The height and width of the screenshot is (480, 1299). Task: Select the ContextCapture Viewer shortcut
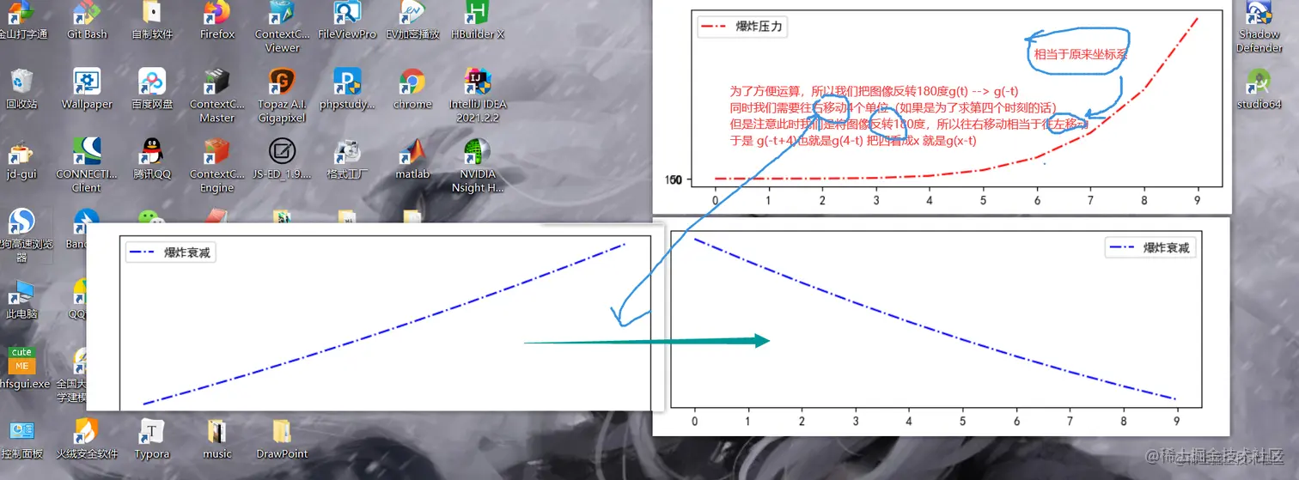[x=283, y=26]
